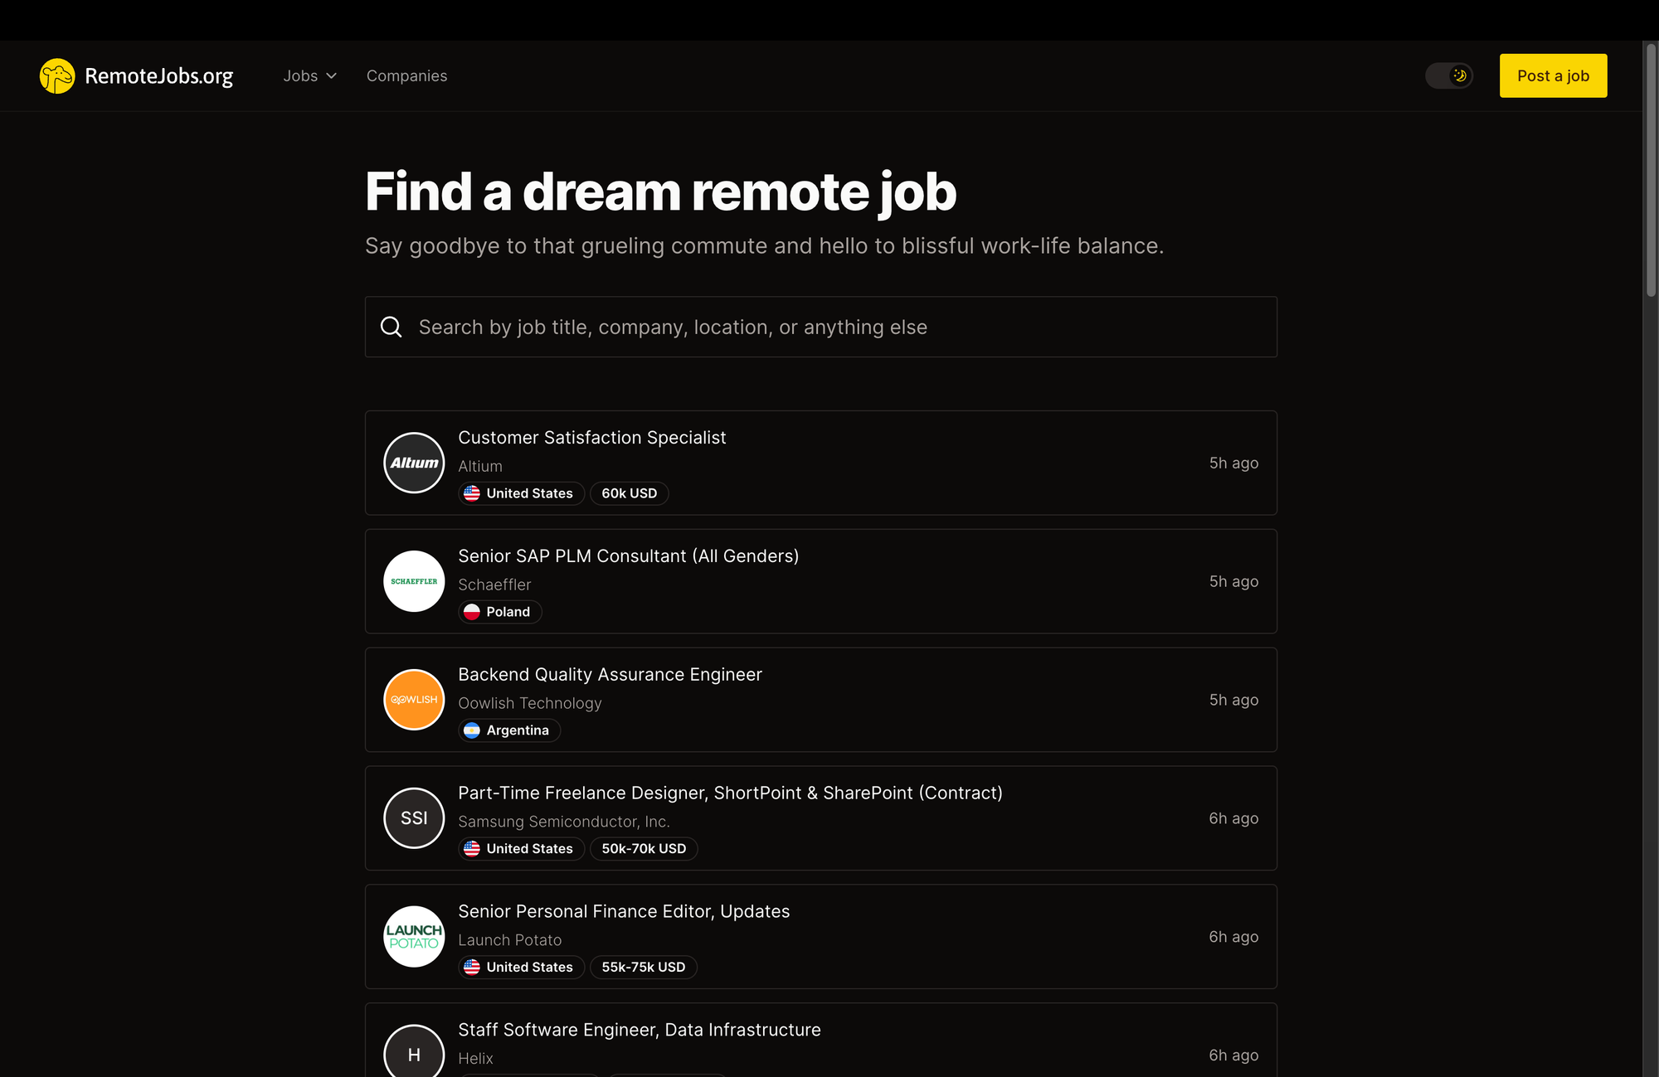Open the SSI company avatar

tap(414, 818)
